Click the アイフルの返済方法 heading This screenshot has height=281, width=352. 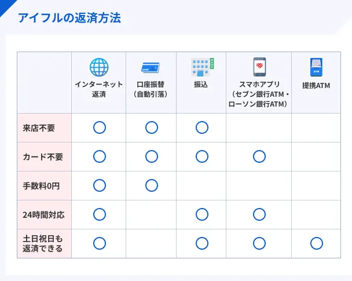[x=69, y=18]
